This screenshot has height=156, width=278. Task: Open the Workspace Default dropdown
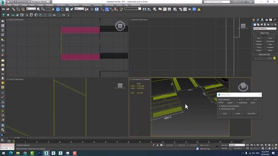(x=40, y=2)
